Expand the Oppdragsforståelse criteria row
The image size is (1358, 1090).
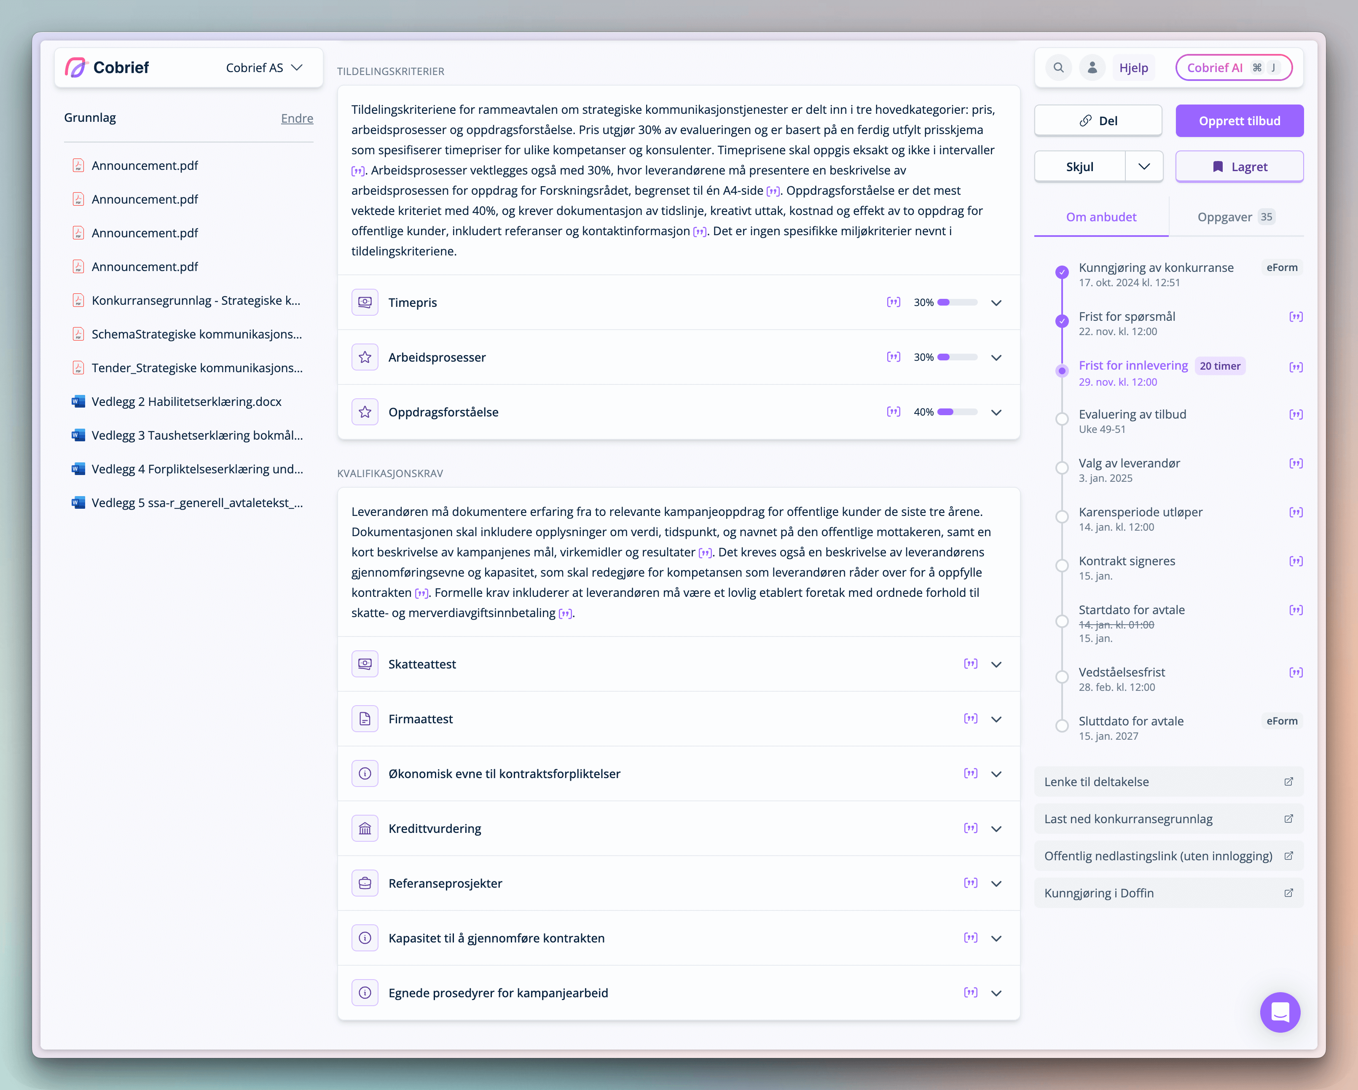pos(997,412)
